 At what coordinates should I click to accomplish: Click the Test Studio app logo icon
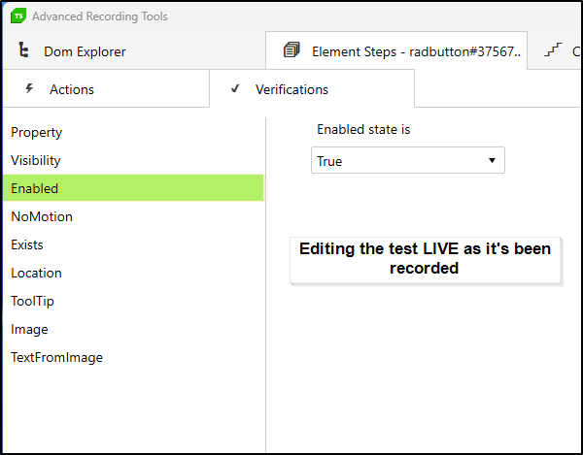coord(17,16)
